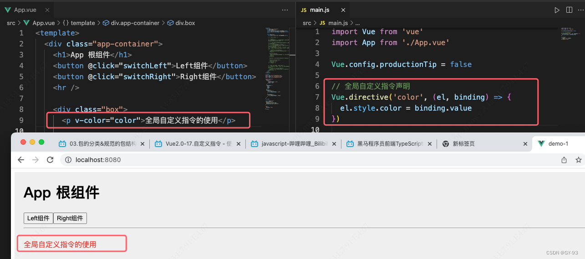Open more actions menu of right editor

click(581, 10)
